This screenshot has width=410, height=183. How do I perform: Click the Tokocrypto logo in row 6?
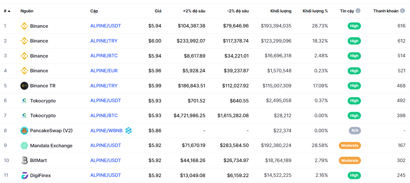click(24, 101)
